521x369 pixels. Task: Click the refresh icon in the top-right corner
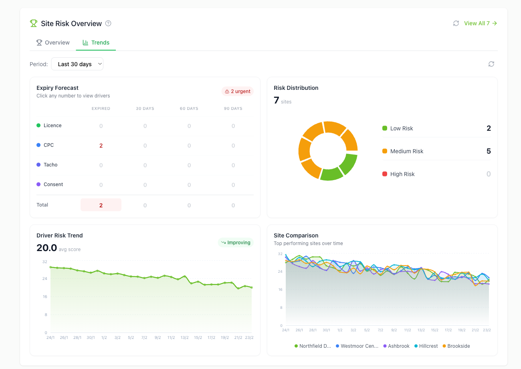click(456, 23)
